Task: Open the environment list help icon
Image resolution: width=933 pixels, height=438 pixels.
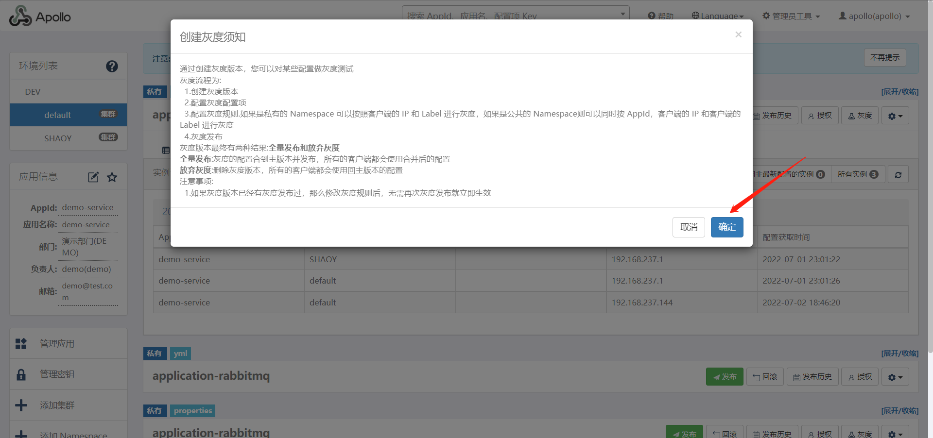Action: 112,66
